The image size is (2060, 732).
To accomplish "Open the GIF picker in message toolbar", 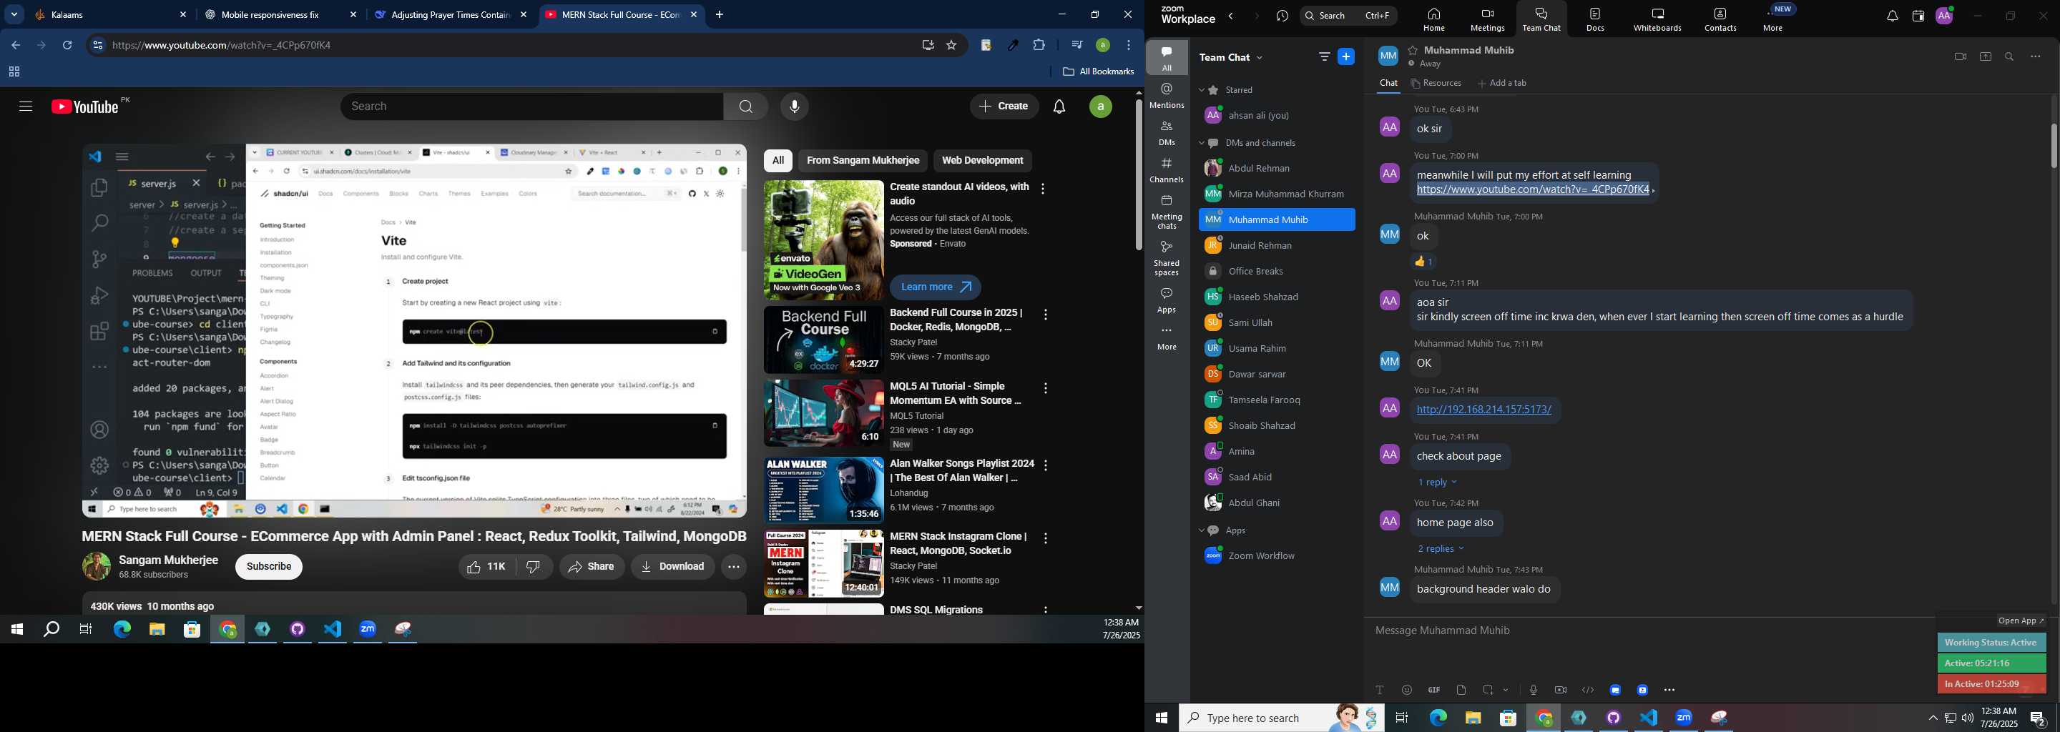I will pyautogui.click(x=1434, y=690).
